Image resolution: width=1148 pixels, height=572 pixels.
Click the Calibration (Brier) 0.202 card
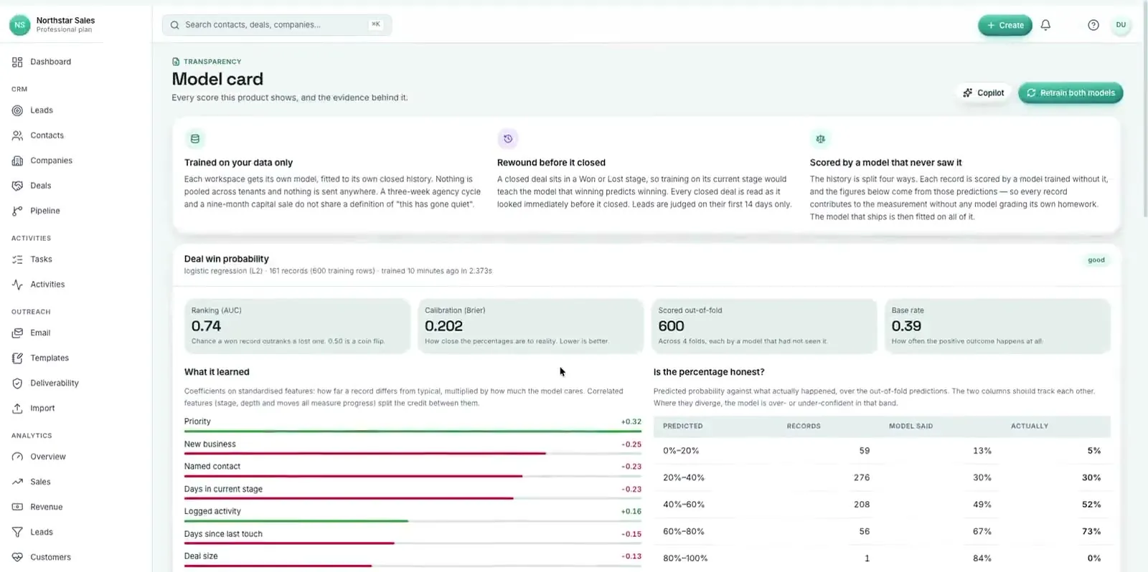530,326
